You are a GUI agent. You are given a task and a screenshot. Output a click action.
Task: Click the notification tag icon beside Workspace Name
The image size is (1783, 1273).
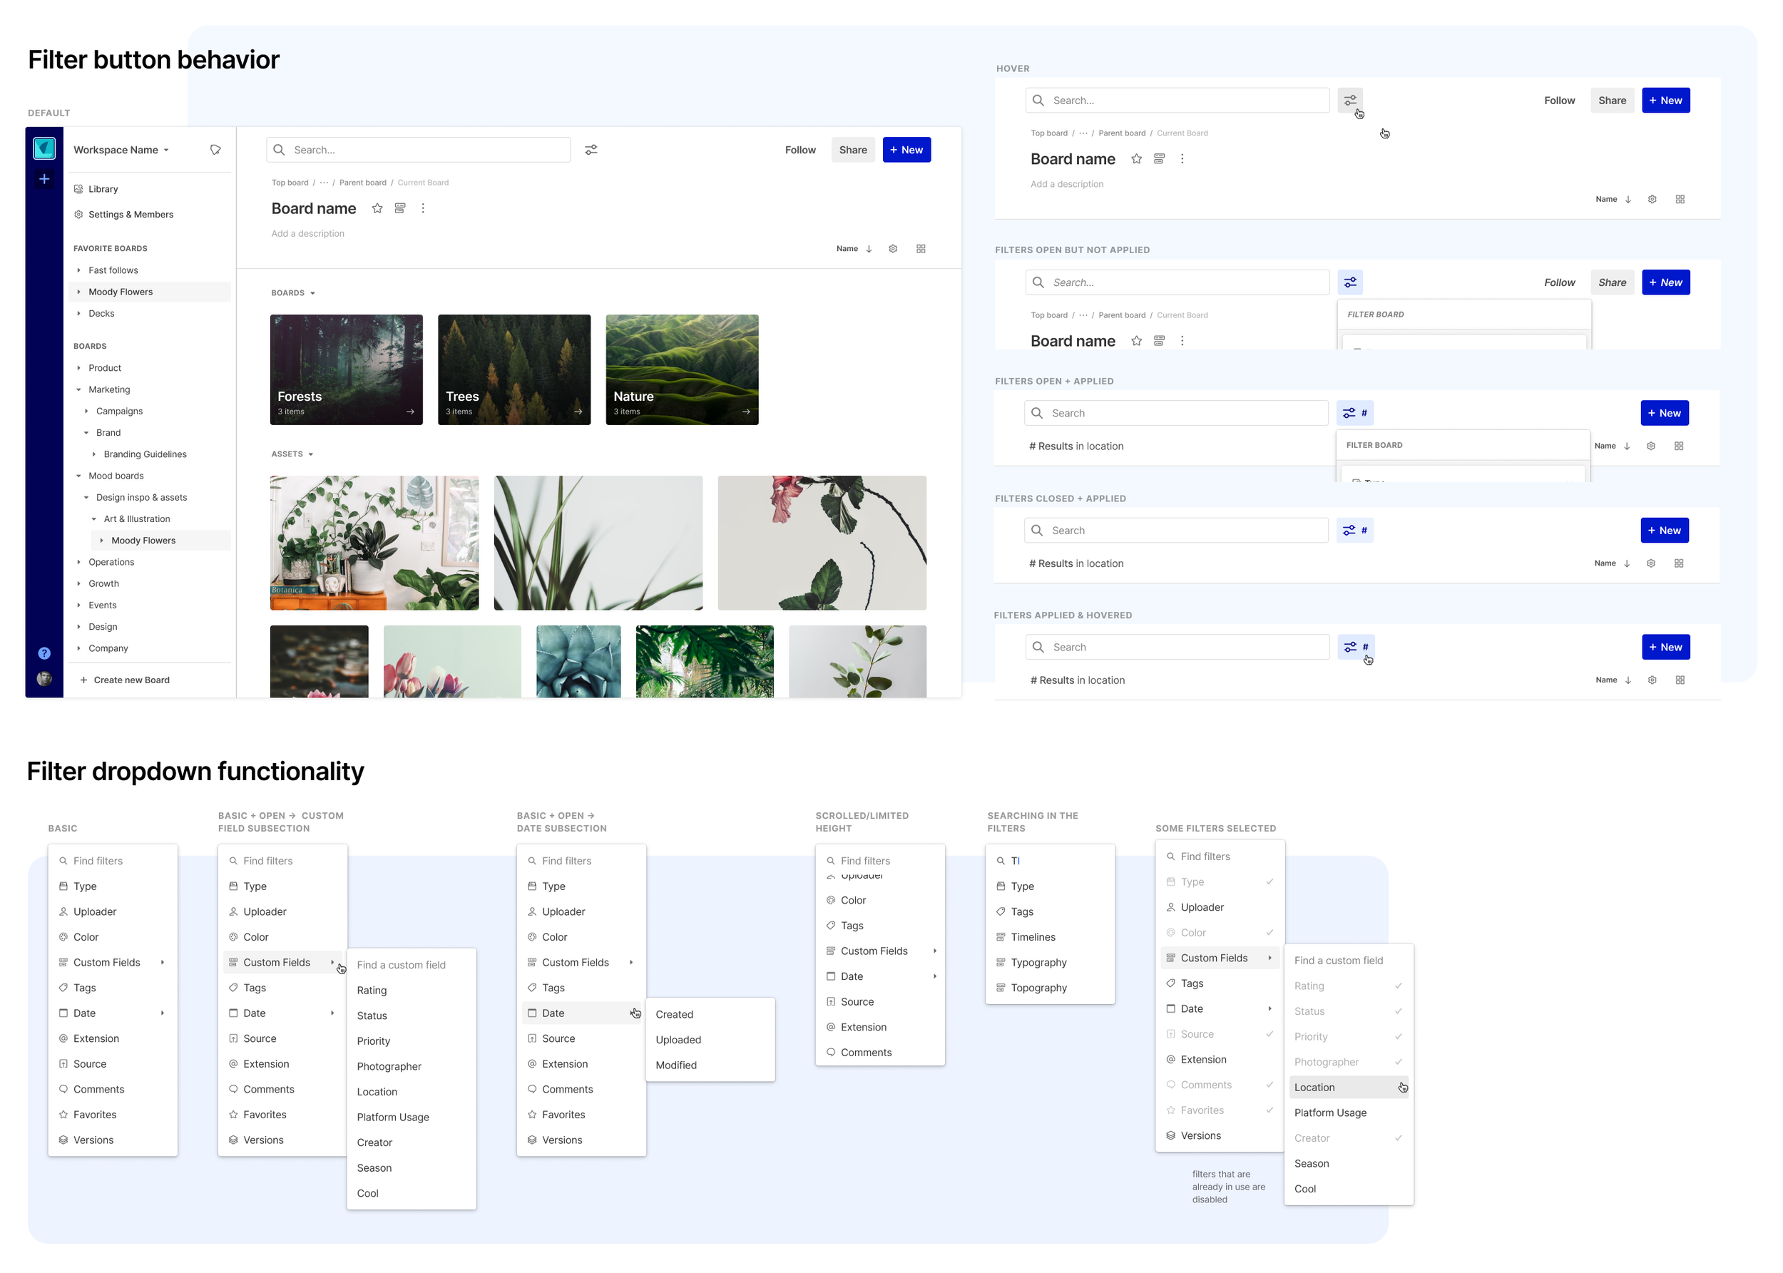(215, 150)
